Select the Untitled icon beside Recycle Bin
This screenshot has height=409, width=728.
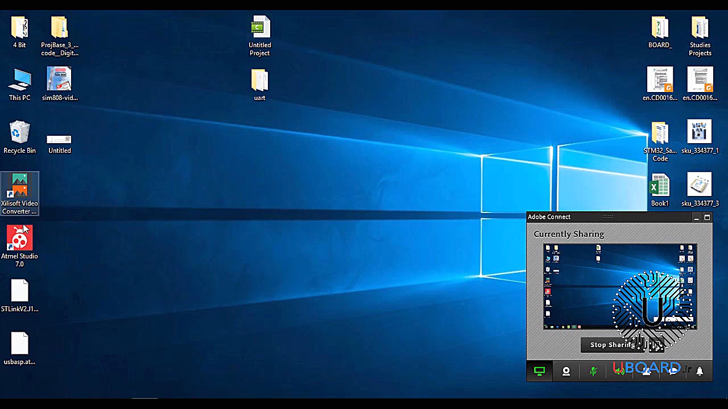pyautogui.click(x=60, y=143)
